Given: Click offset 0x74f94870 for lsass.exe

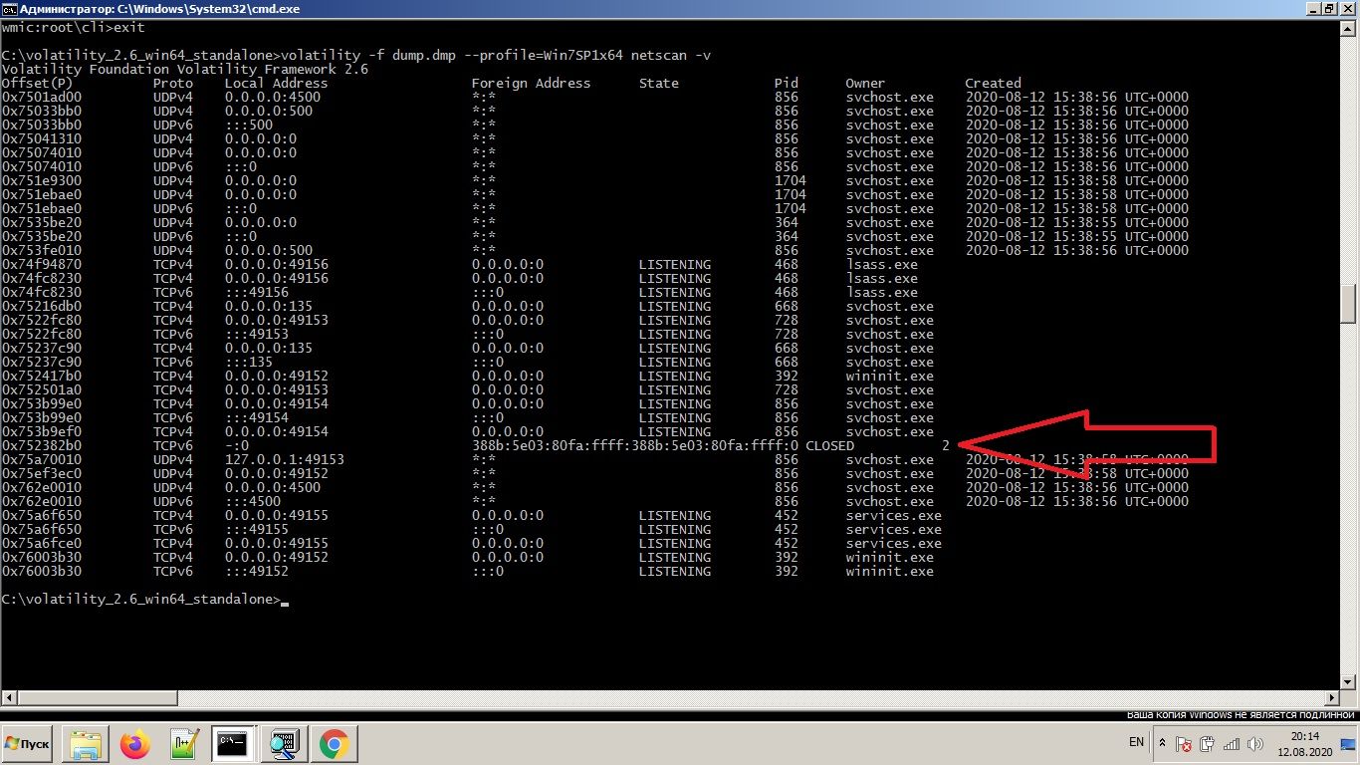Looking at the screenshot, I should [42, 264].
